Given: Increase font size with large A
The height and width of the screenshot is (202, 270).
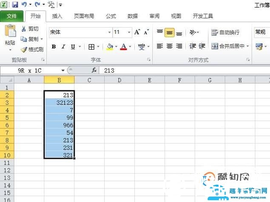Looking at the screenshot, I should coord(137,32).
